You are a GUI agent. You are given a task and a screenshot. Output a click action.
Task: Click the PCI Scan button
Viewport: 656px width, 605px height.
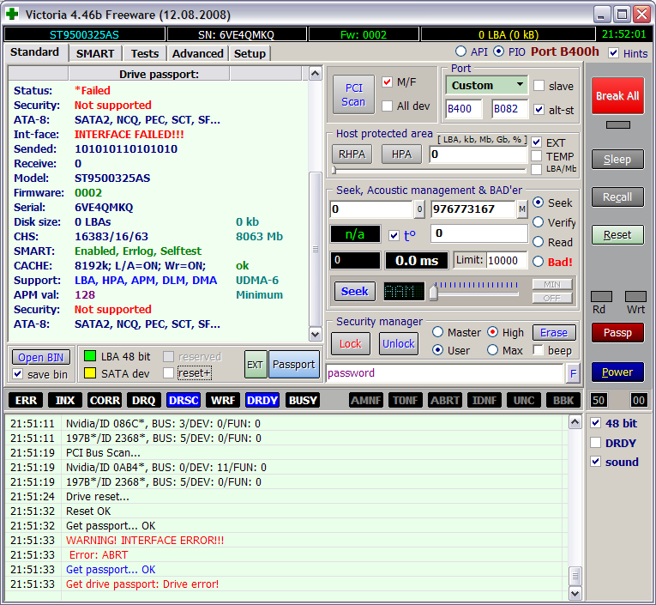click(x=353, y=94)
